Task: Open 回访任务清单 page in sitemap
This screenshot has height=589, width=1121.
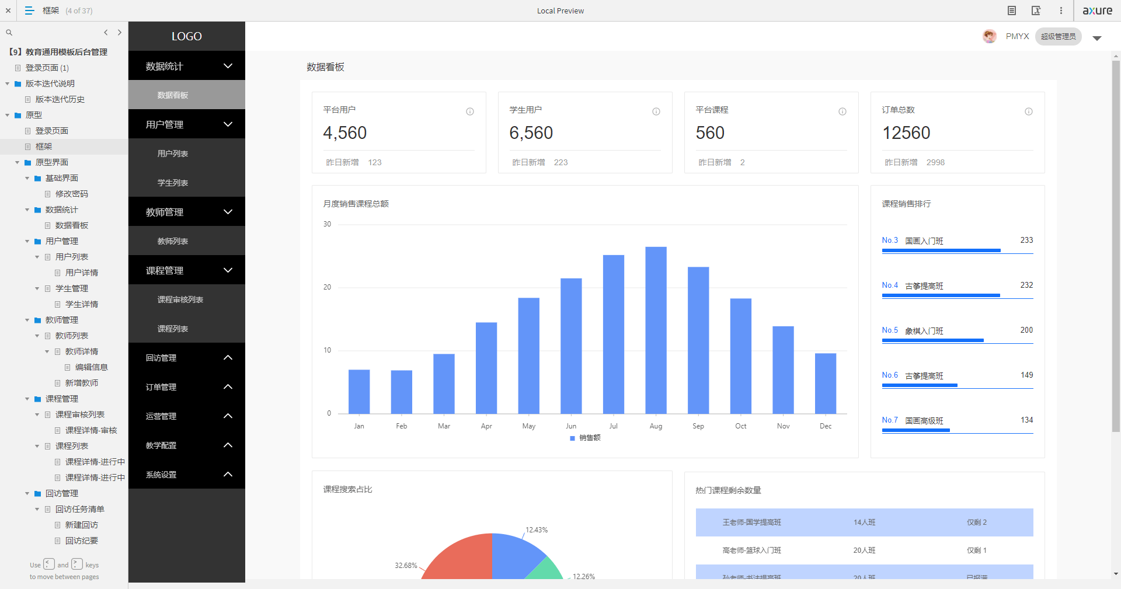Action: 79,509
